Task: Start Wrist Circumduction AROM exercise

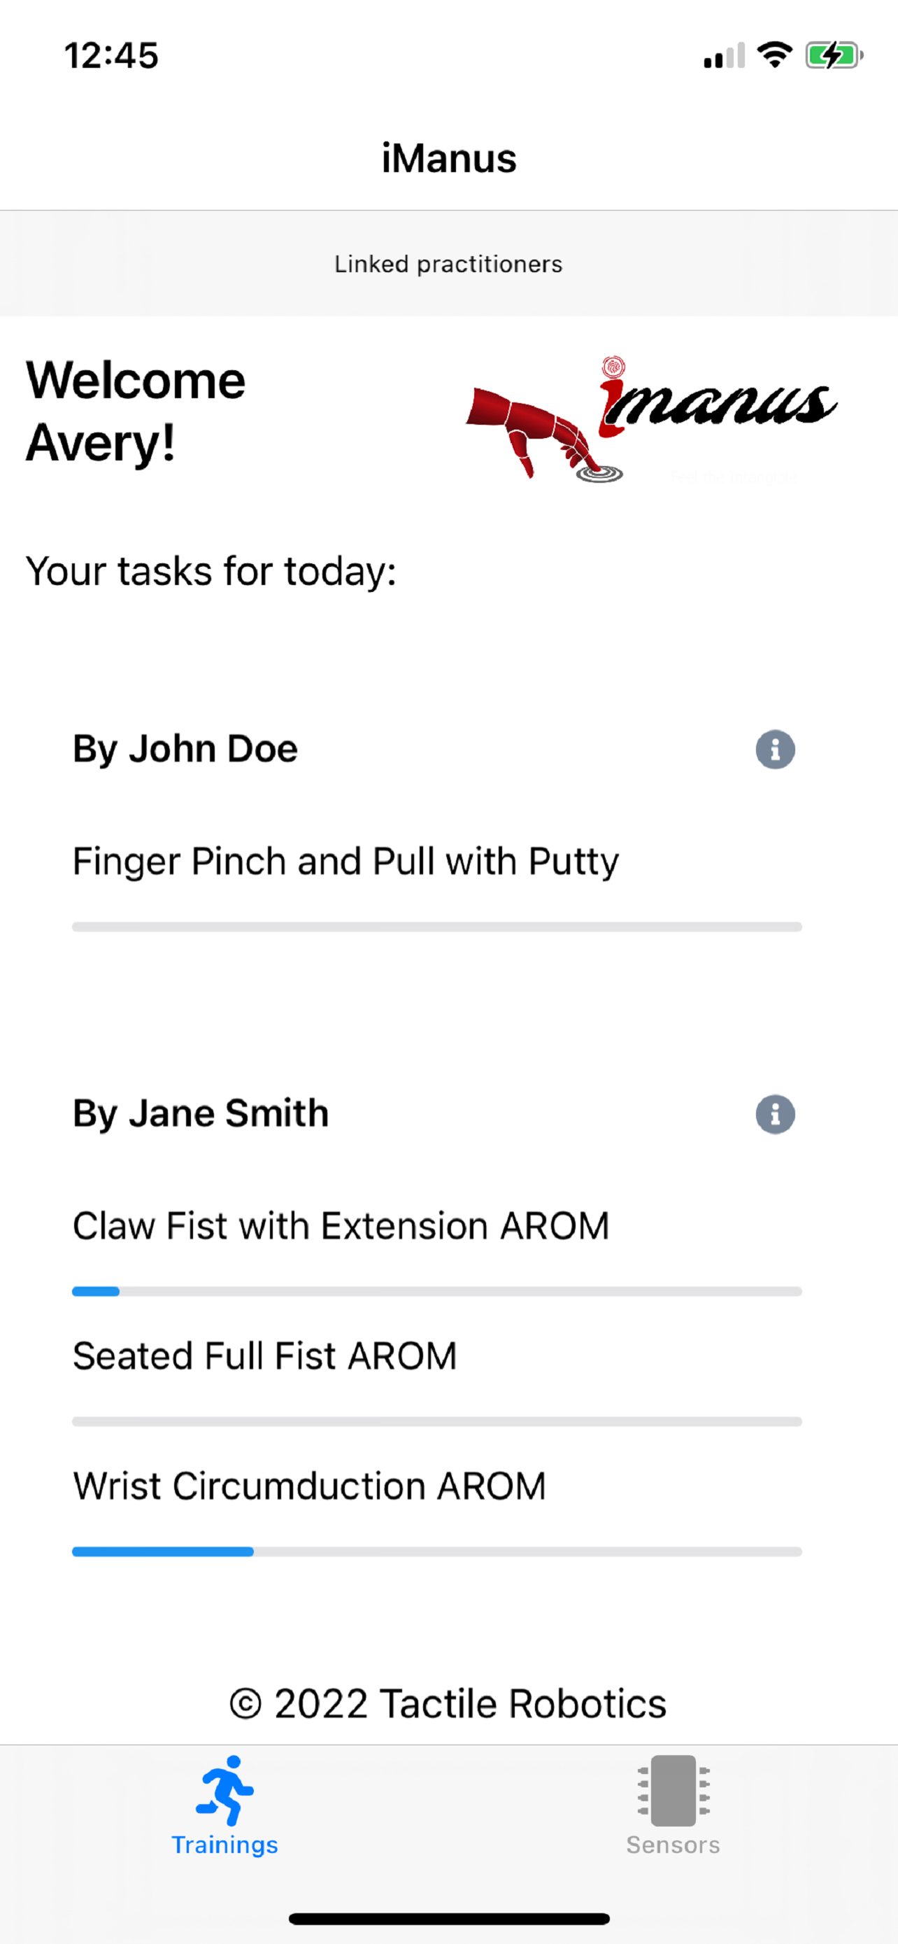Action: pos(309,1485)
